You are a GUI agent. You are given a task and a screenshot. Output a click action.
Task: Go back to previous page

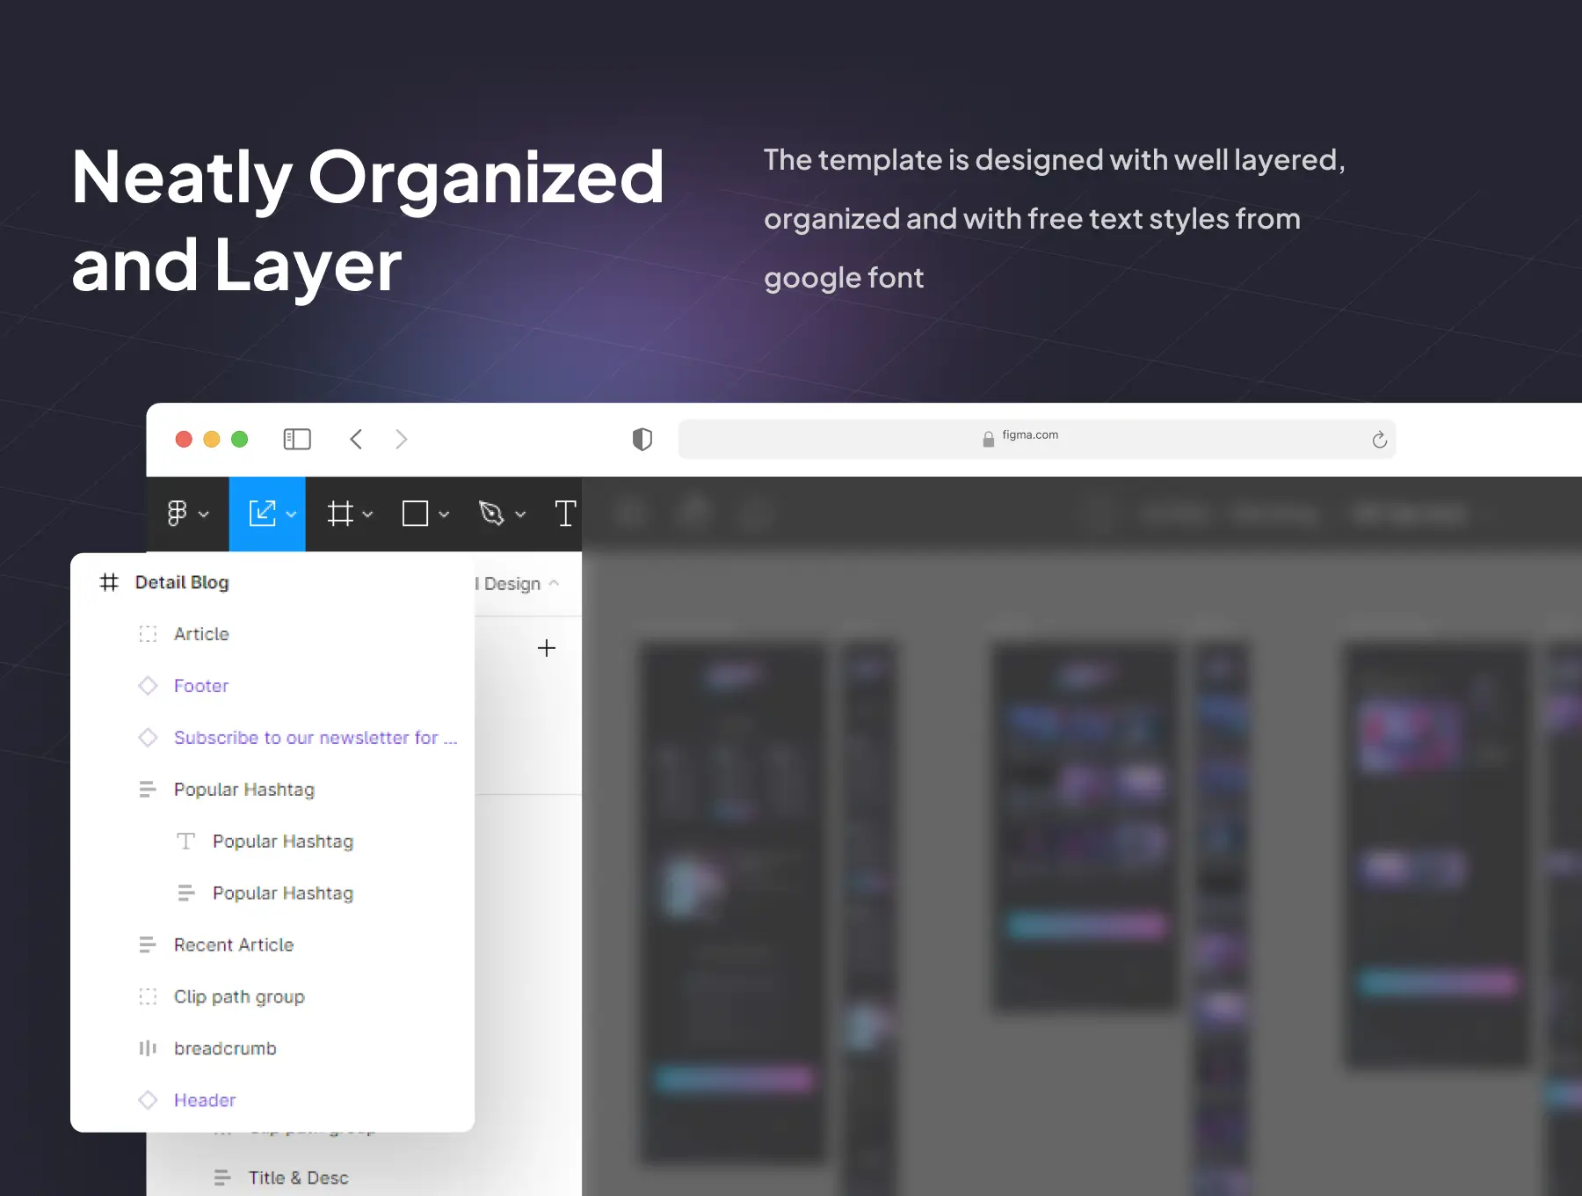click(356, 439)
